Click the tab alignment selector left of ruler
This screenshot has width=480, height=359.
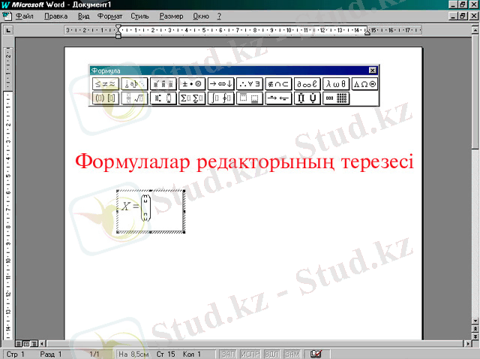(7, 31)
